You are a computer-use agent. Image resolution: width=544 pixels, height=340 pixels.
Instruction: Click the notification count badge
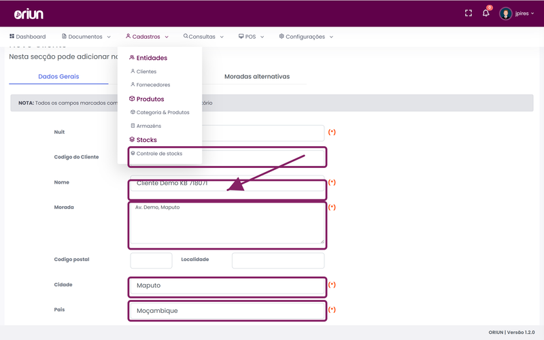[x=490, y=7]
